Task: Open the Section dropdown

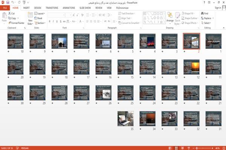Action: (x=40, y=23)
